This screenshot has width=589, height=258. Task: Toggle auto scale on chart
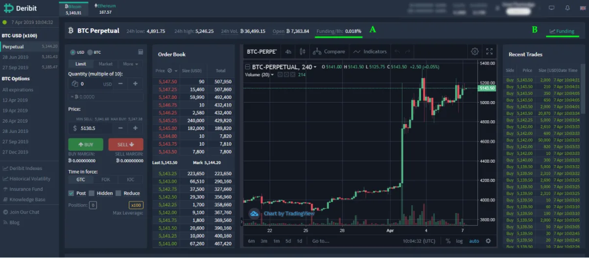474,241
